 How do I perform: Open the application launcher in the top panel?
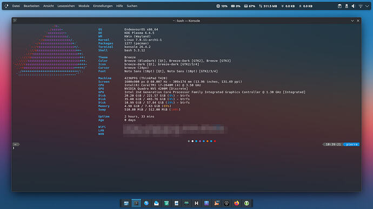pos(6,6)
